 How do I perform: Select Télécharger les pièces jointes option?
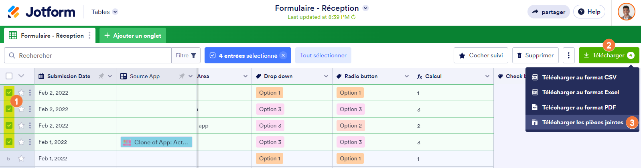[x=582, y=122]
